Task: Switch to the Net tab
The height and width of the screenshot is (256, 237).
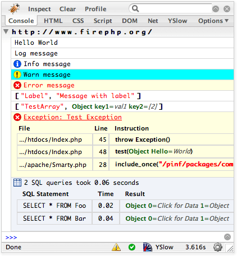Action: (x=153, y=21)
